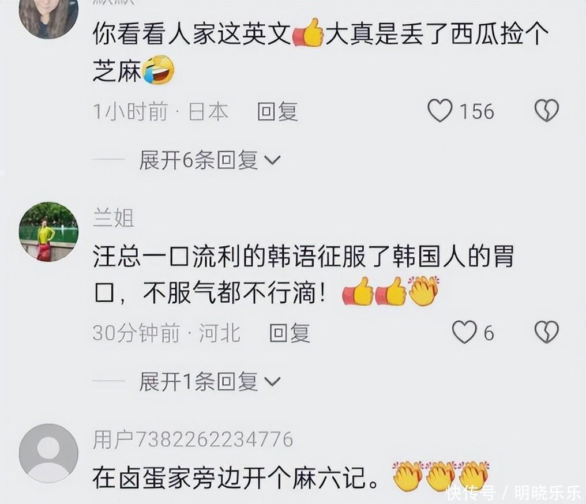Reply to the comment from Japan
The width and height of the screenshot is (586, 504).
pos(277,111)
